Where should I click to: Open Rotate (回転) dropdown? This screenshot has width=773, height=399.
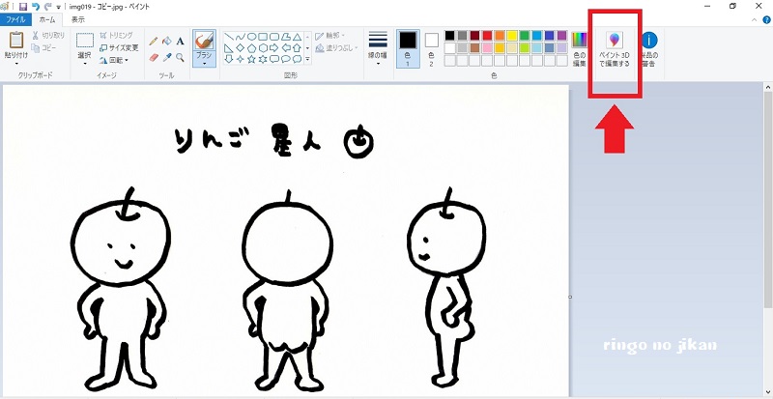pyautogui.click(x=114, y=60)
